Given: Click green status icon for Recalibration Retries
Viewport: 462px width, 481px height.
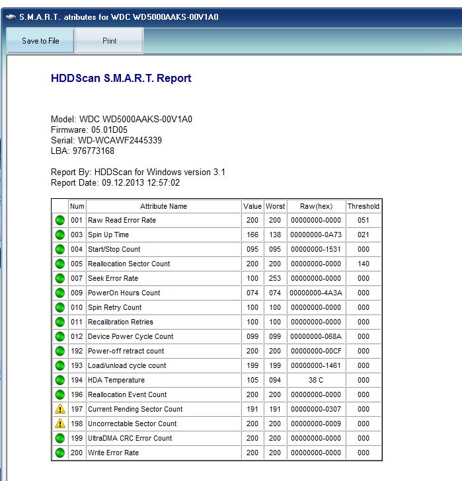Looking at the screenshot, I should click(60, 322).
